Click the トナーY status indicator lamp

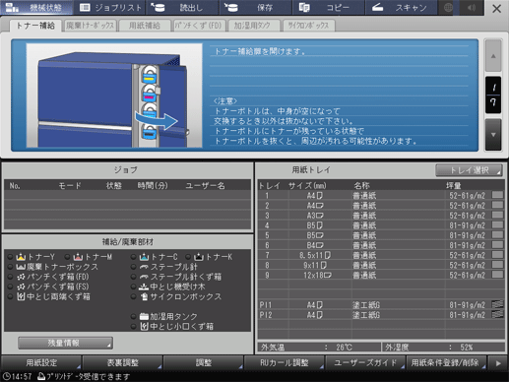pos(10,257)
